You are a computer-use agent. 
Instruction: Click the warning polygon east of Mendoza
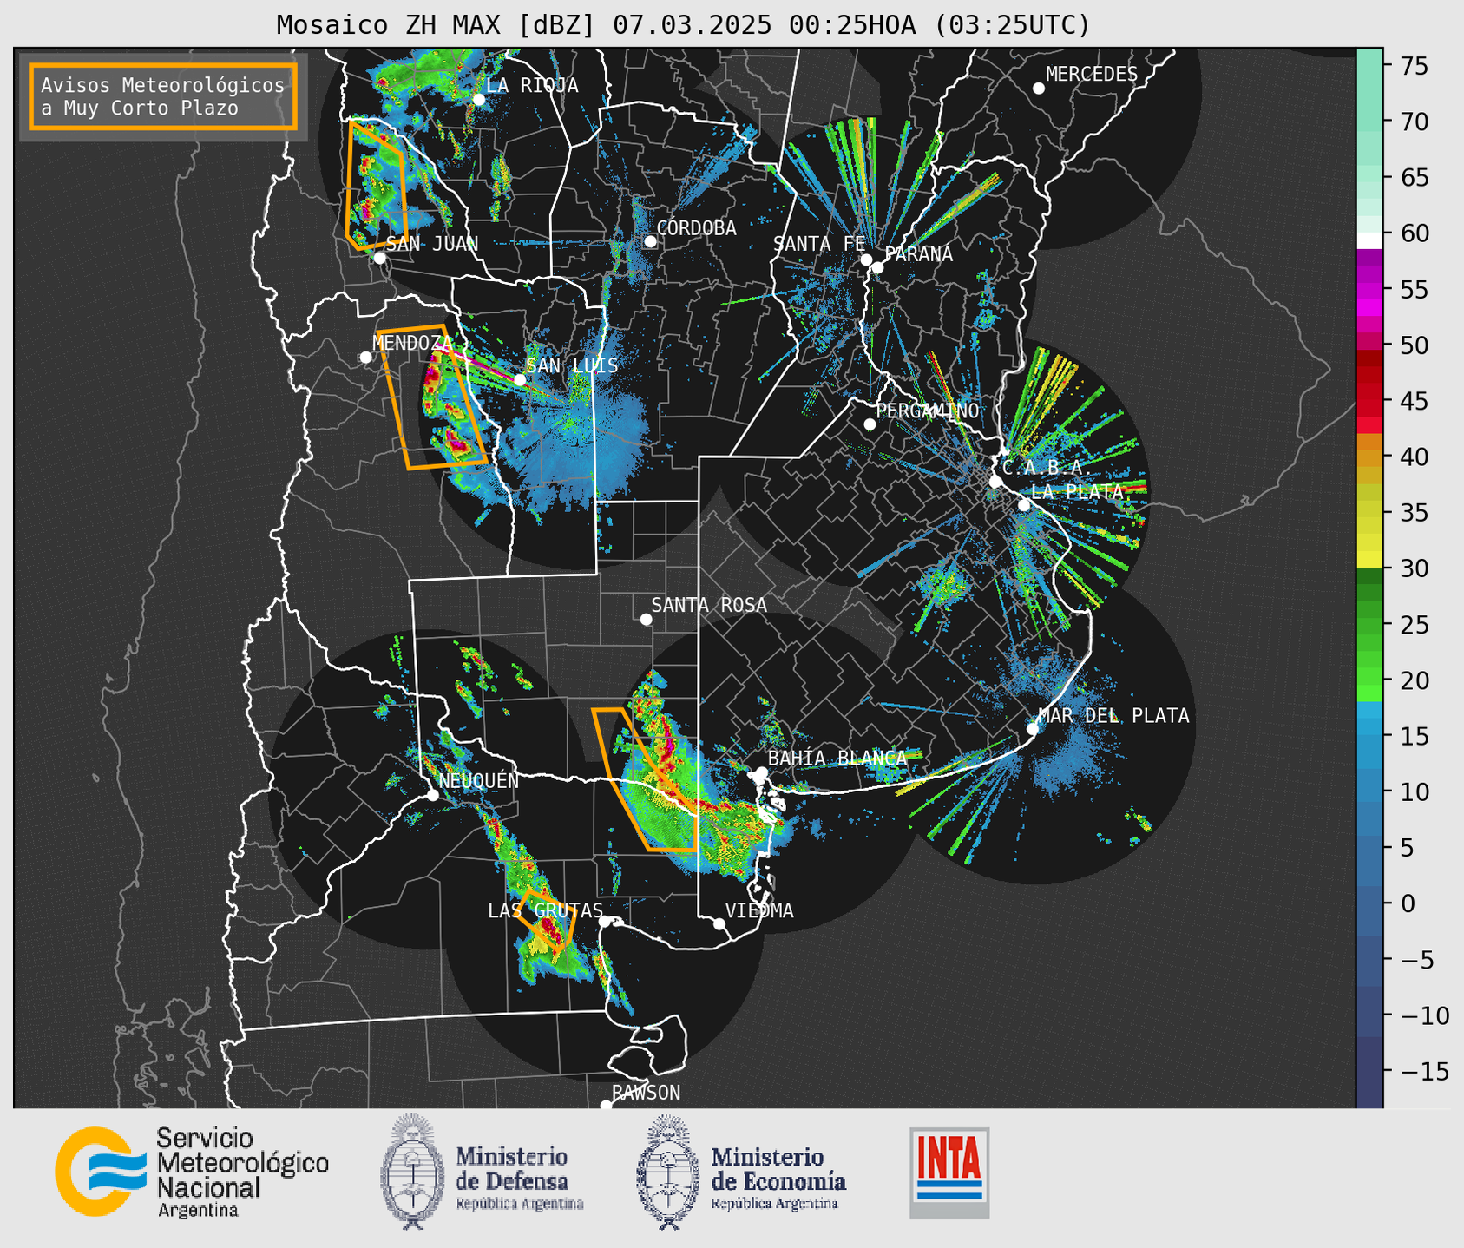pos(432,397)
